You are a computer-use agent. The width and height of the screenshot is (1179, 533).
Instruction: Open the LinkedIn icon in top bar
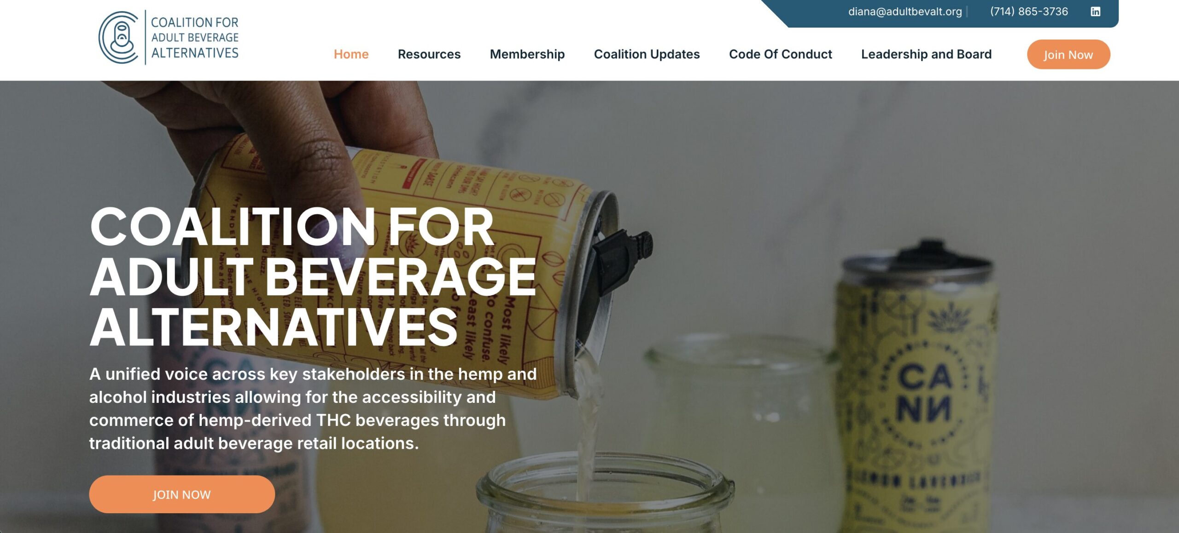(x=1095, y=11)
